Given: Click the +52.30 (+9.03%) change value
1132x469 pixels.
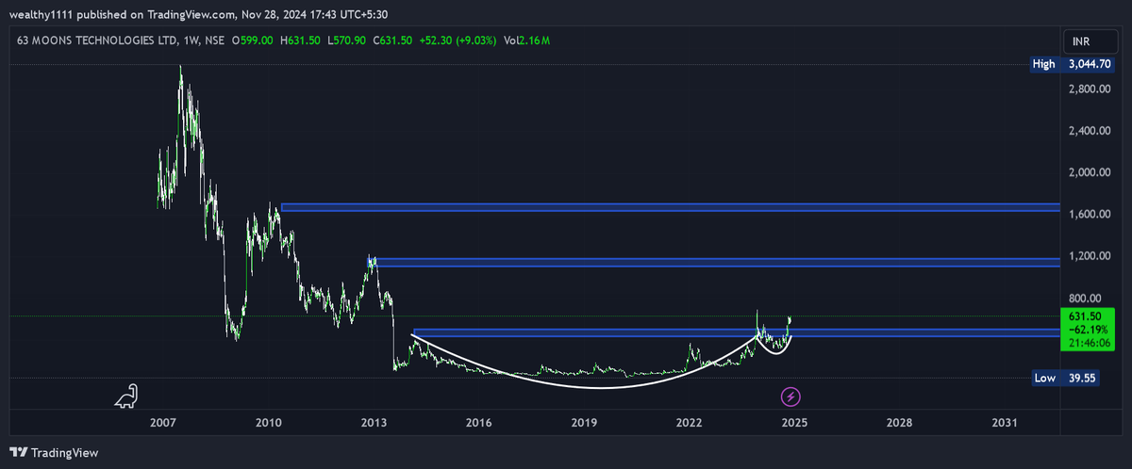Looking at the screenshot, I should 458,40.
